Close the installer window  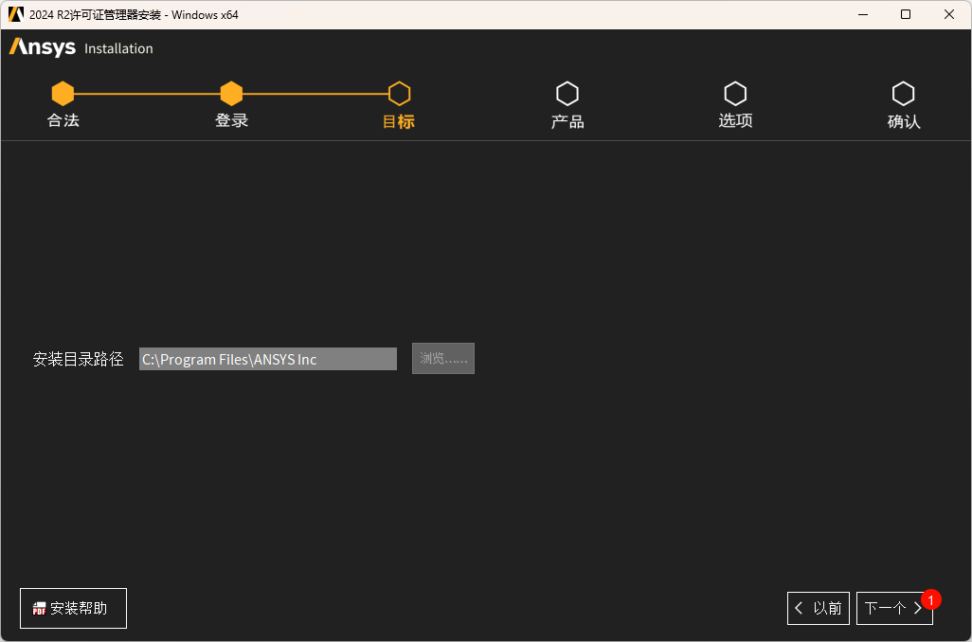point(949,14)
